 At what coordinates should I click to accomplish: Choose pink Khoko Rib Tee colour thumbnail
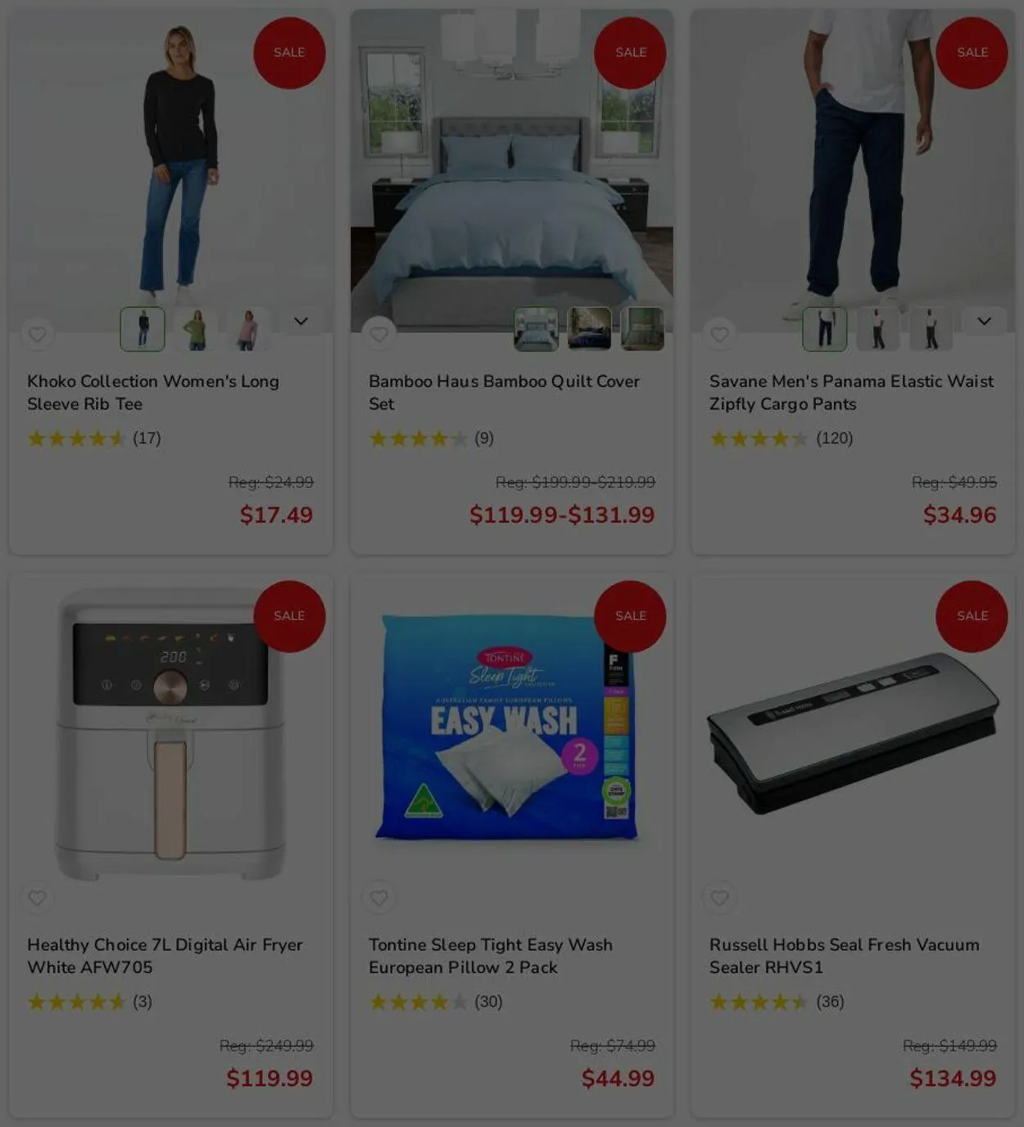point(247,329)
